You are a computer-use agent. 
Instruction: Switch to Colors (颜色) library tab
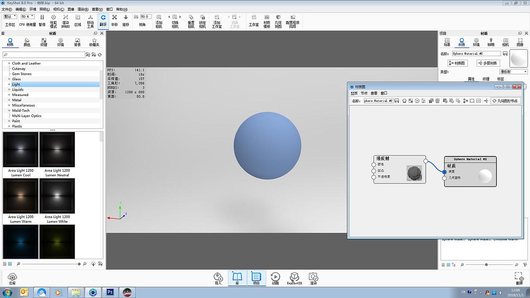click(27, 42)
